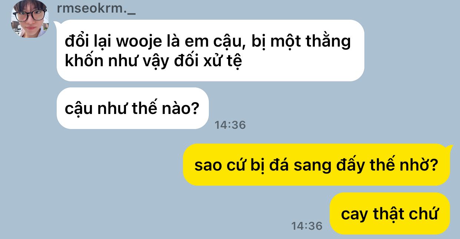Viewport: 460px width, 239px height.
Task: Click the word "cay" in the last bubble
Action: click(x=355, y=215)
